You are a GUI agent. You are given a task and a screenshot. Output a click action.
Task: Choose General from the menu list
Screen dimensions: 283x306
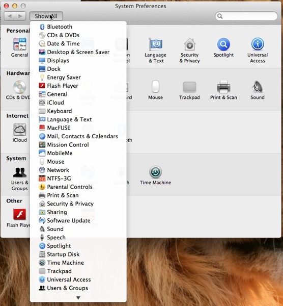tap(78, 94)
